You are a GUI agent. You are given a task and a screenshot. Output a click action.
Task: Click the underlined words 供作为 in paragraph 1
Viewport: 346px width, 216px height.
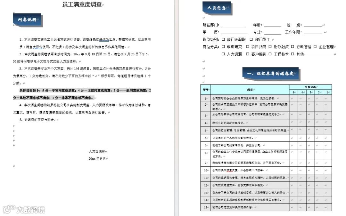coord(104,39)
